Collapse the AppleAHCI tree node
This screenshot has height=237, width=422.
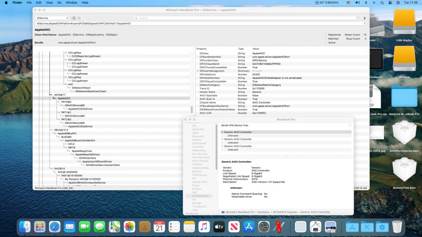55,98
